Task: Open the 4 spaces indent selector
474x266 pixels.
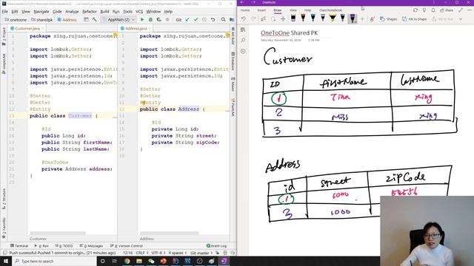Action: (x=178, y=253)
